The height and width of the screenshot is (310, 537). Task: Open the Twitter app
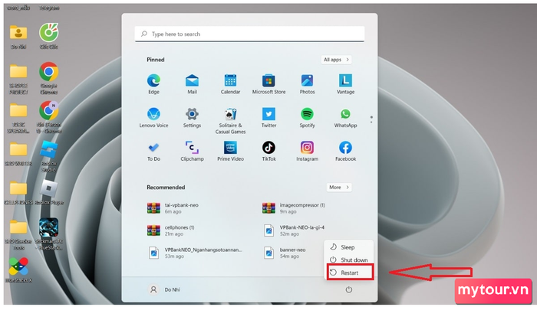(268, 118)
